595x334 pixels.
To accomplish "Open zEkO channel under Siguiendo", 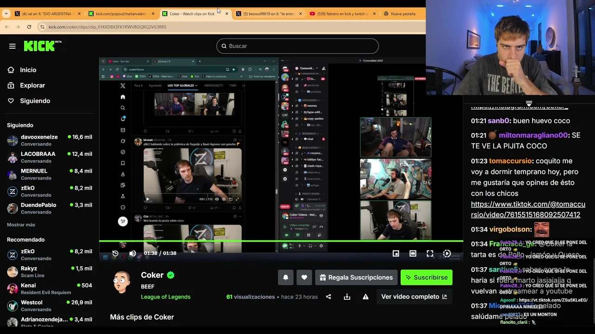I will (x=49, y=191).
